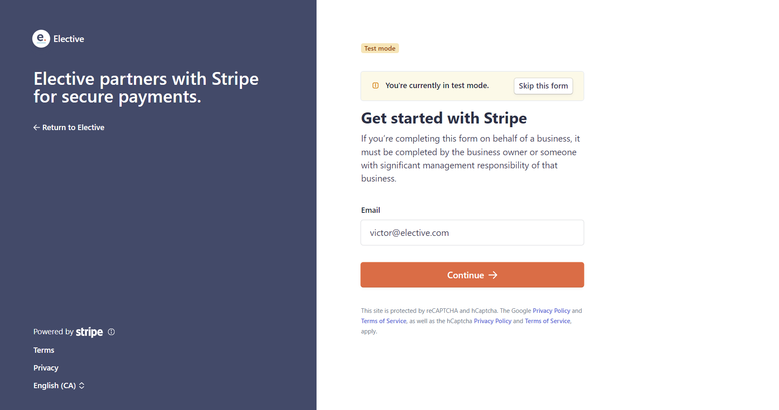The image size is (779, 410).
Task: Open the hCaptcha Privacy Policy link
Action: [493, 321]
